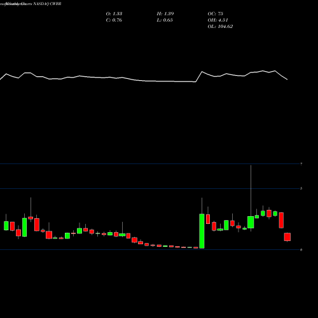The image size is (318, 318).
Task: Click the high price value H: 1.39
Action: click(165, 14)
